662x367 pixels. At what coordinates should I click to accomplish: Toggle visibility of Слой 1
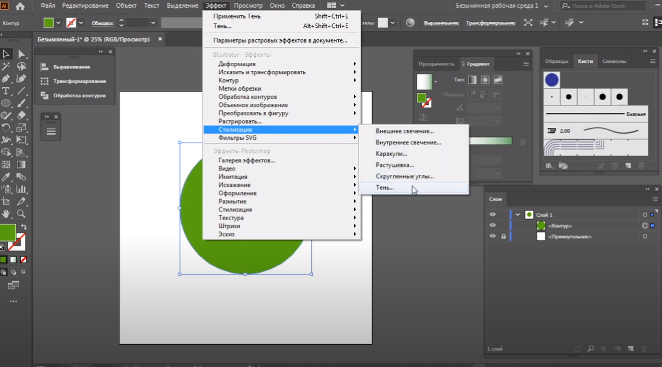pos(492,215)
